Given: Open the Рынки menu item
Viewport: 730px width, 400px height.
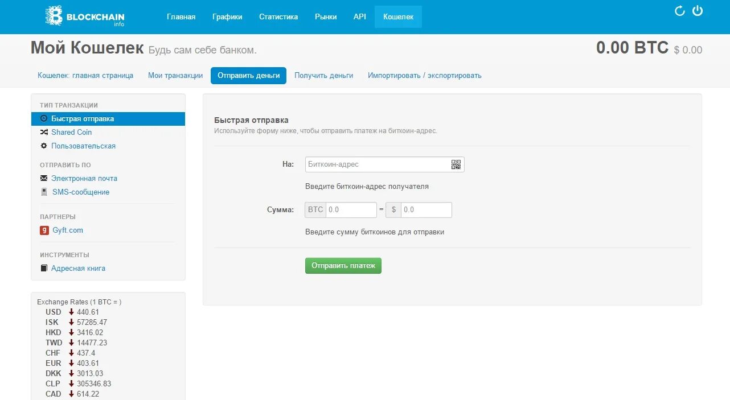Looking at the screenshot, I should 326,17.
